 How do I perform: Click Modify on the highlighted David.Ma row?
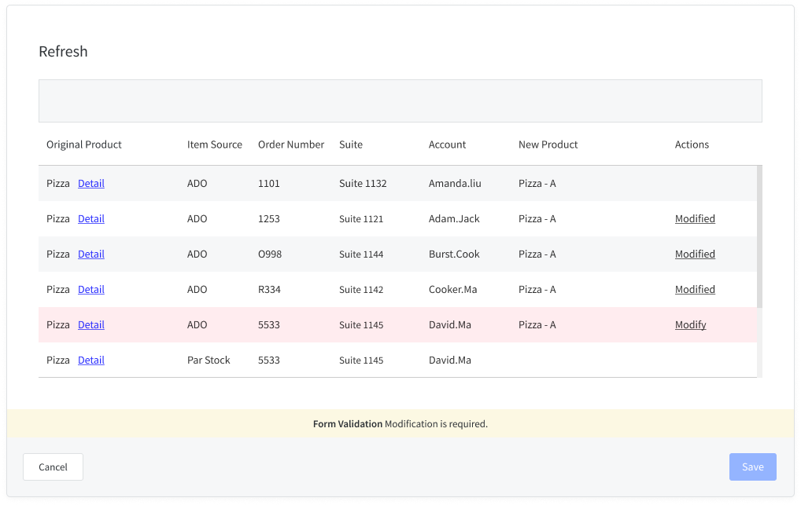[x=690, y=324]
